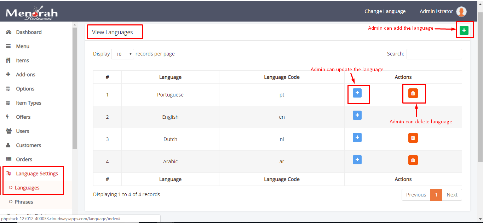Click the Next pagination button
The image size is (483, 223).
click(452, 195)
